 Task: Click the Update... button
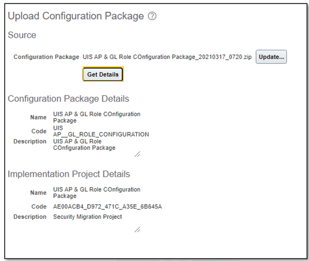pos(271,57)
